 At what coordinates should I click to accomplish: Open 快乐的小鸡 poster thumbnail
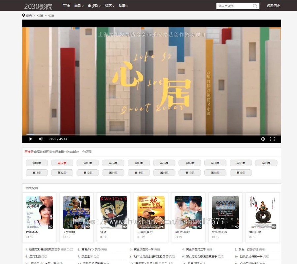tap(225, 212)
